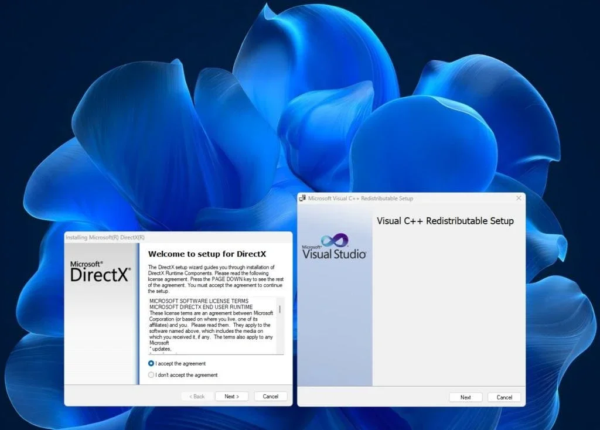Click "MICROSOFT DIRECTX END USER RUNTIME" line
This screenshot has width=600, height=430.
tap(201, 307)
